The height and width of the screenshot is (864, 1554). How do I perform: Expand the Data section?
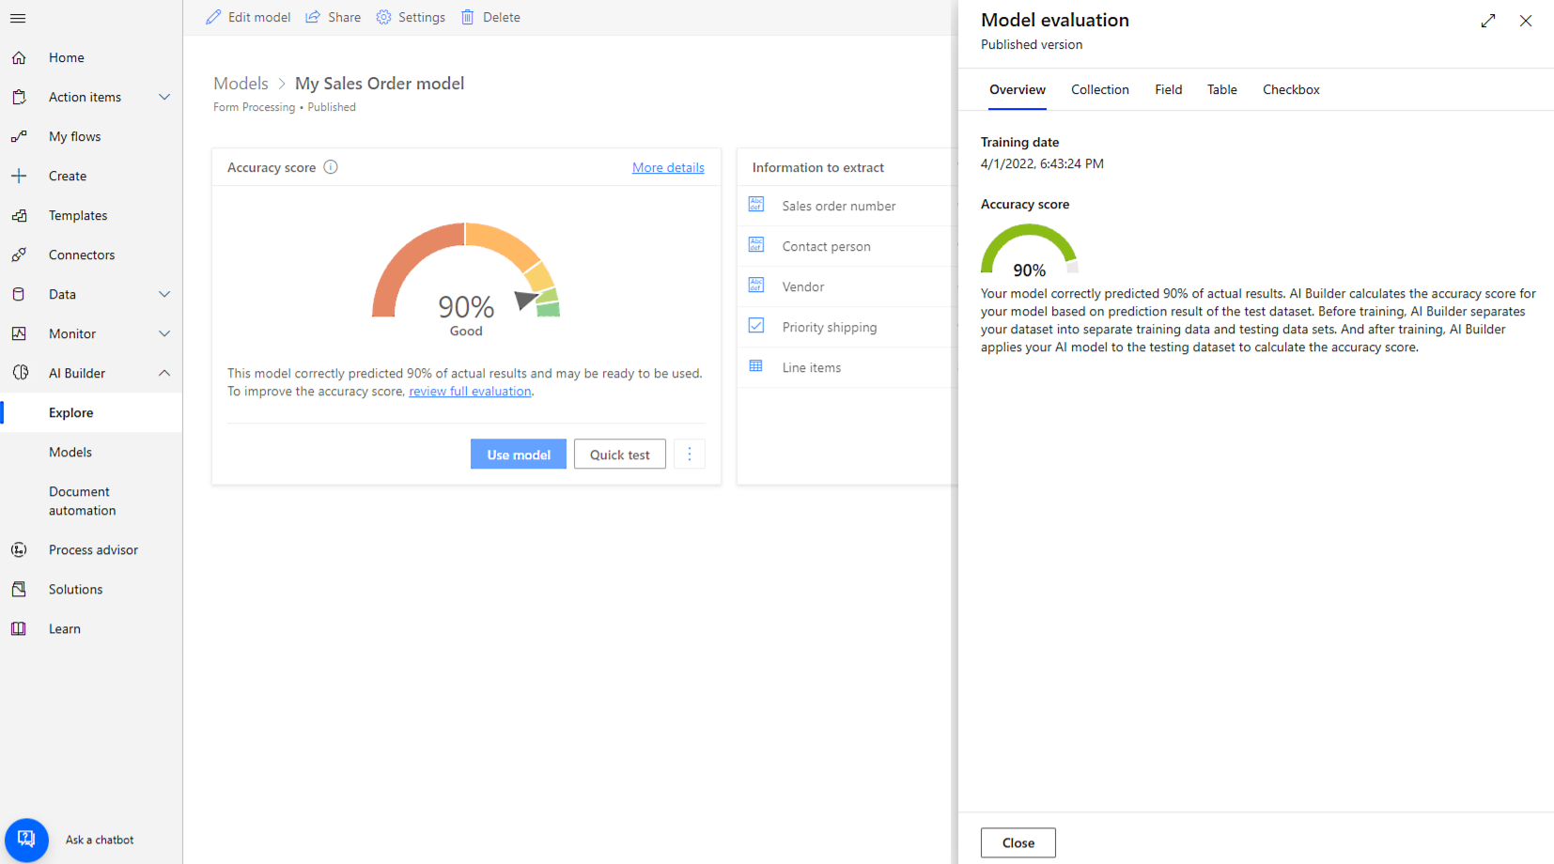click(164, 294)
